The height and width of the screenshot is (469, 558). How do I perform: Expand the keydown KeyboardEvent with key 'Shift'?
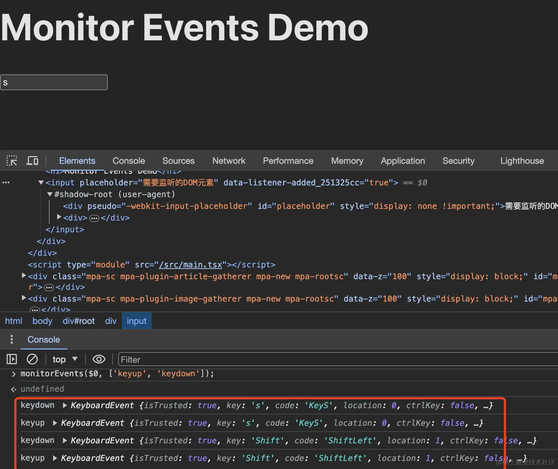tap(65, 440)
